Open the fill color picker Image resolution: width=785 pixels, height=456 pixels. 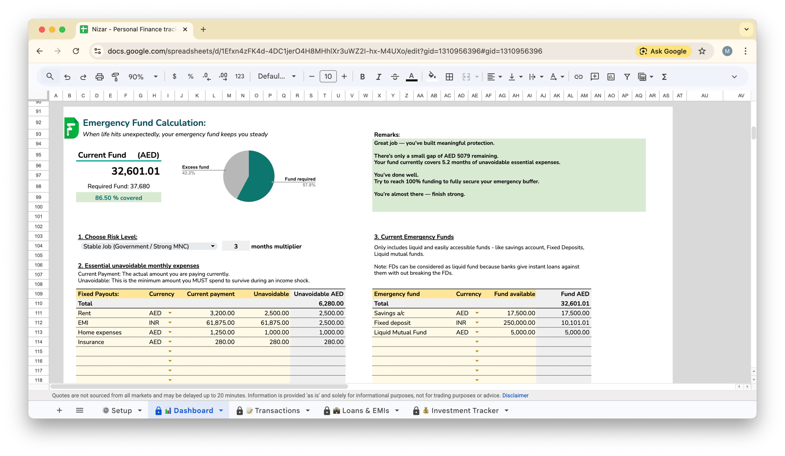(432, 76)
